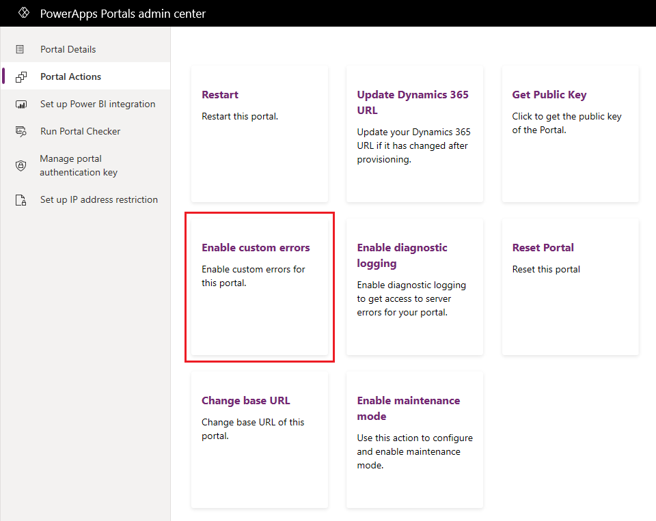The width and height of the screenshot is (656, 521).
Task: Open Set up IP address restriction
Action: tap(85, 200)
